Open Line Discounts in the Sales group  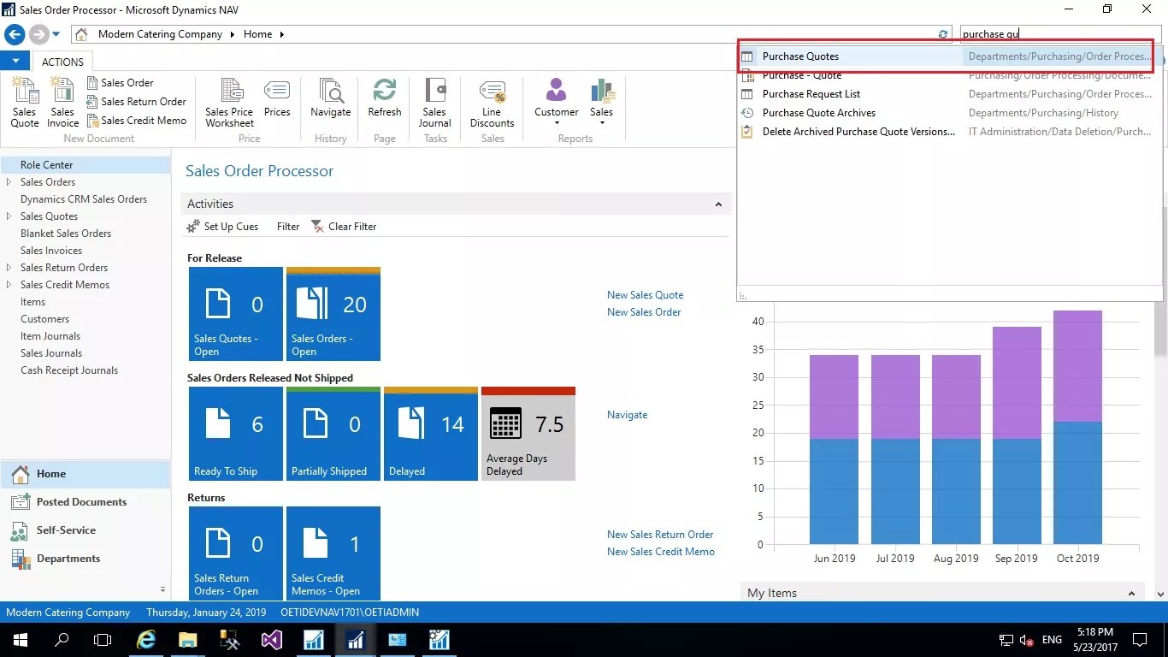pyautogui.click(x=493, y=103)
